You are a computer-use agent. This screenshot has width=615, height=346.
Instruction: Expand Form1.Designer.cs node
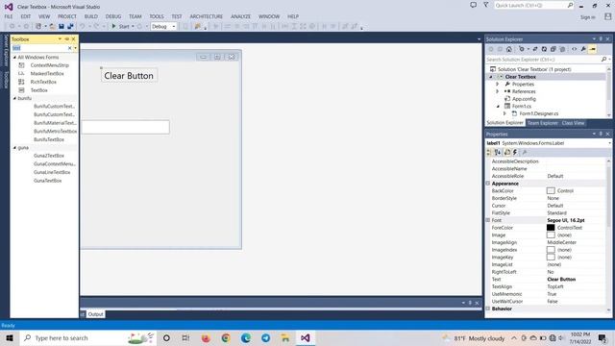pos(504,113)
